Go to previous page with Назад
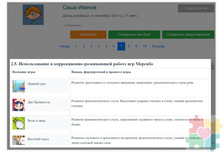The height and width of the screenshot is (152, 223). coord(64,46)
